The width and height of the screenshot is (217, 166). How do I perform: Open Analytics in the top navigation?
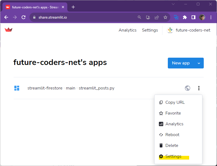(x=128, y=30)
